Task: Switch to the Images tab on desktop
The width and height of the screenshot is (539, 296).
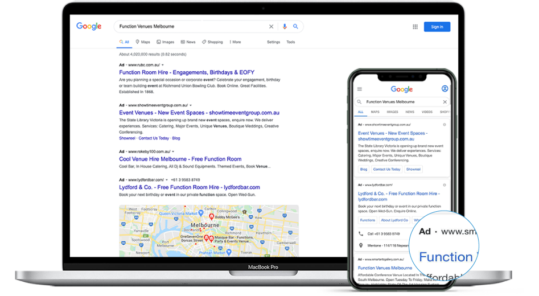Action: [x=166, y=42]
